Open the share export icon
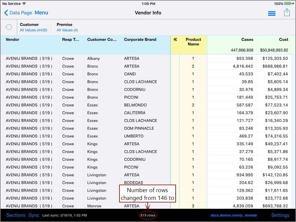Screen dimensions: 296x222 [x=287, y=13]
